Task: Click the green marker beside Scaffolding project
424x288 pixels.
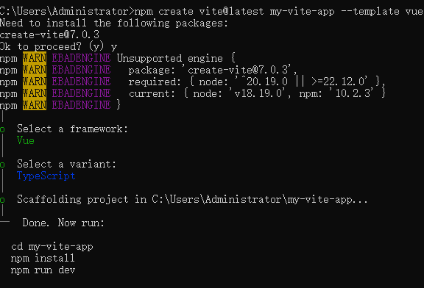Action: (2, 200)
